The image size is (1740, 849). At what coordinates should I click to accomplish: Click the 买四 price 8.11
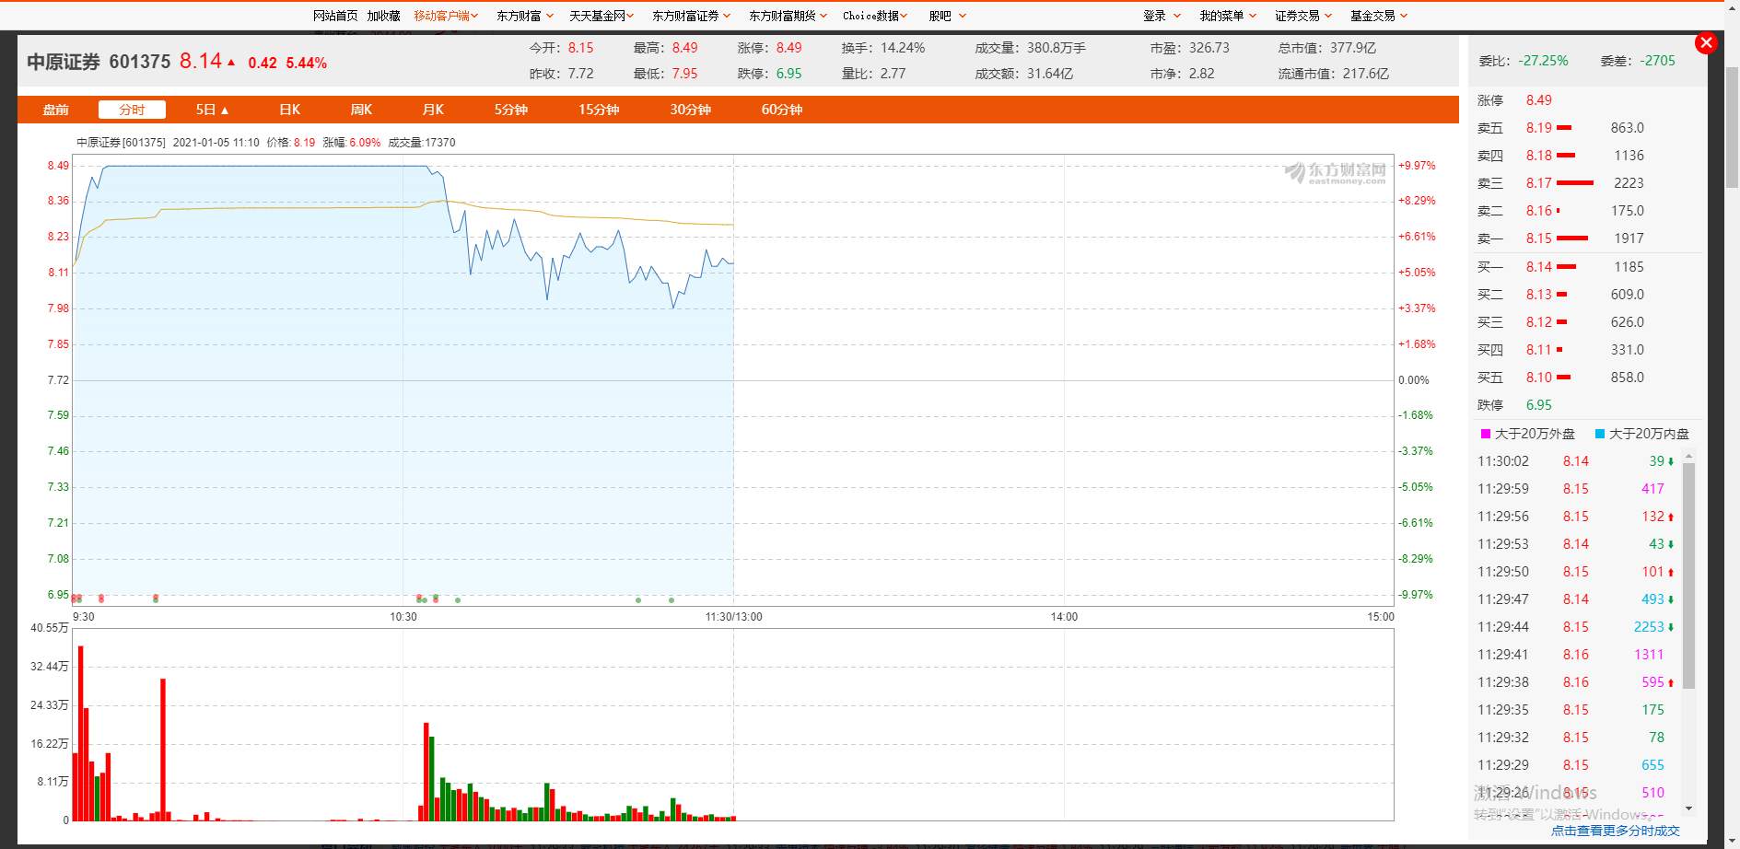click(x=1538, y=350)
